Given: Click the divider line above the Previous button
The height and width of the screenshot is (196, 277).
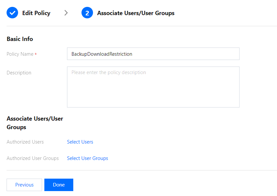Looking at the screenshot, I should 142,170.
